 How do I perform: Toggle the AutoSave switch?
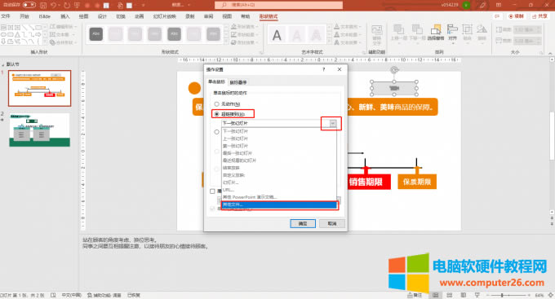pos(29,6)
